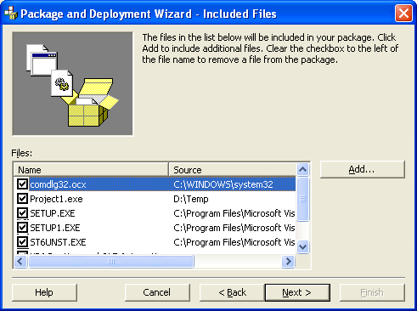The height and width of the screenshot is (311, 417).
Task: Click the horizontal scroll right arrow
Action: (289, 261)
